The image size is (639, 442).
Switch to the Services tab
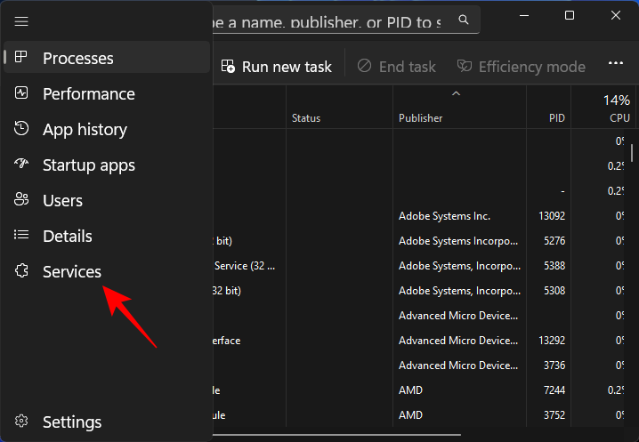(72, 271)
